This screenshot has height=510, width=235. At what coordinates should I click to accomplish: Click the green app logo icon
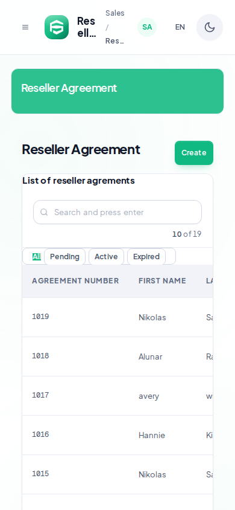point(57,27)
